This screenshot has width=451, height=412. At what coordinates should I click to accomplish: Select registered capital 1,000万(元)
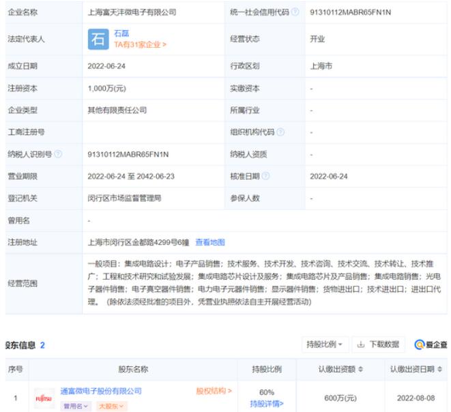click(x=106, y=88)
